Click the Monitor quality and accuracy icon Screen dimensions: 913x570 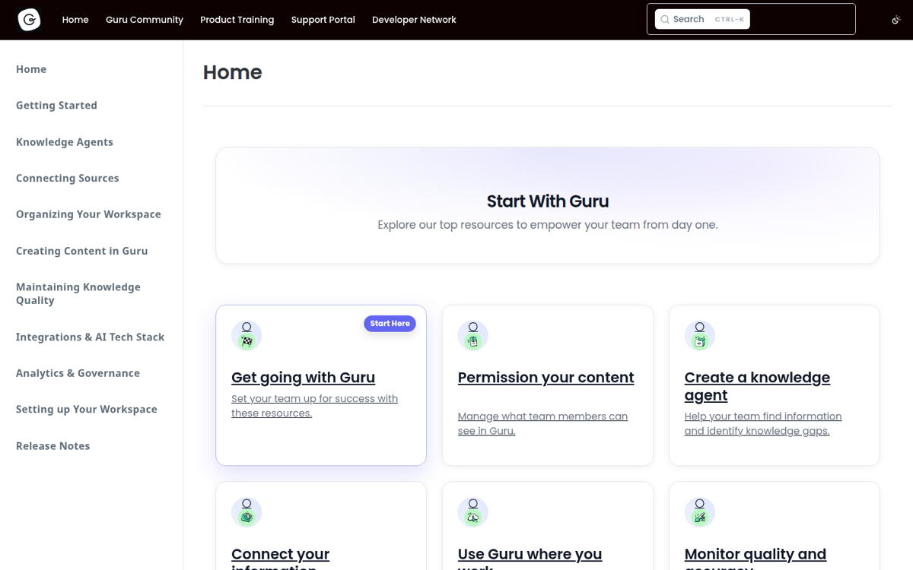tap(700, 511)
